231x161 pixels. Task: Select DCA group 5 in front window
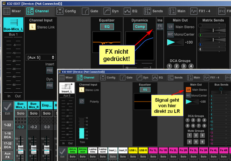tap(187, 126)
